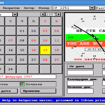
Task: Select day 23 in the calendar
Action: click(34, 60)
